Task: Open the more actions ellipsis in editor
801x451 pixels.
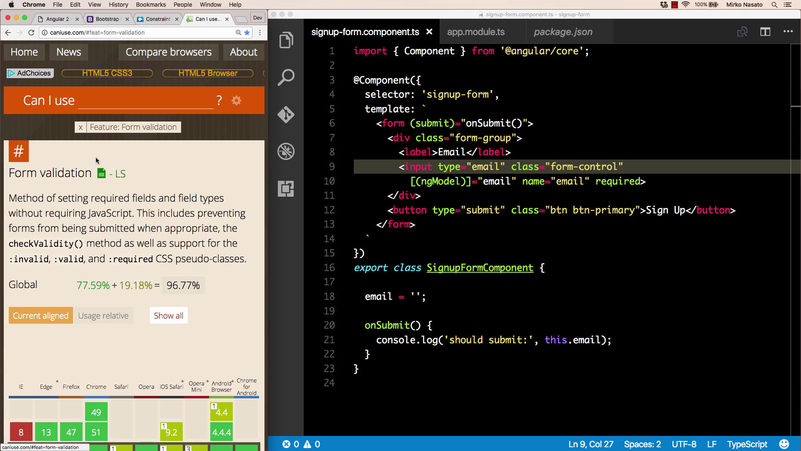Action: click(788, 31)
